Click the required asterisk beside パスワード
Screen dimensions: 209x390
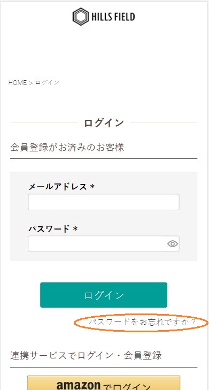click(x=75, y=228)
